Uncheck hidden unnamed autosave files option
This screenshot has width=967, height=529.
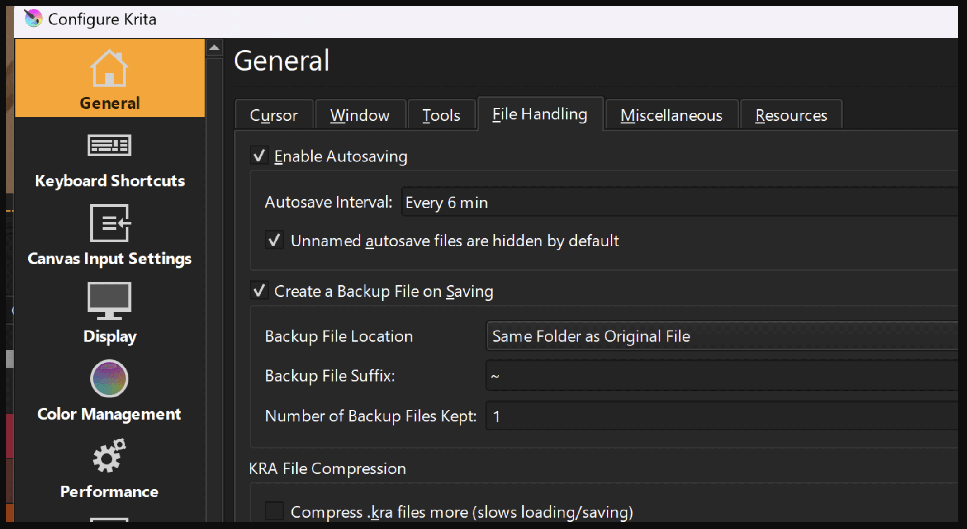[275, 241]
